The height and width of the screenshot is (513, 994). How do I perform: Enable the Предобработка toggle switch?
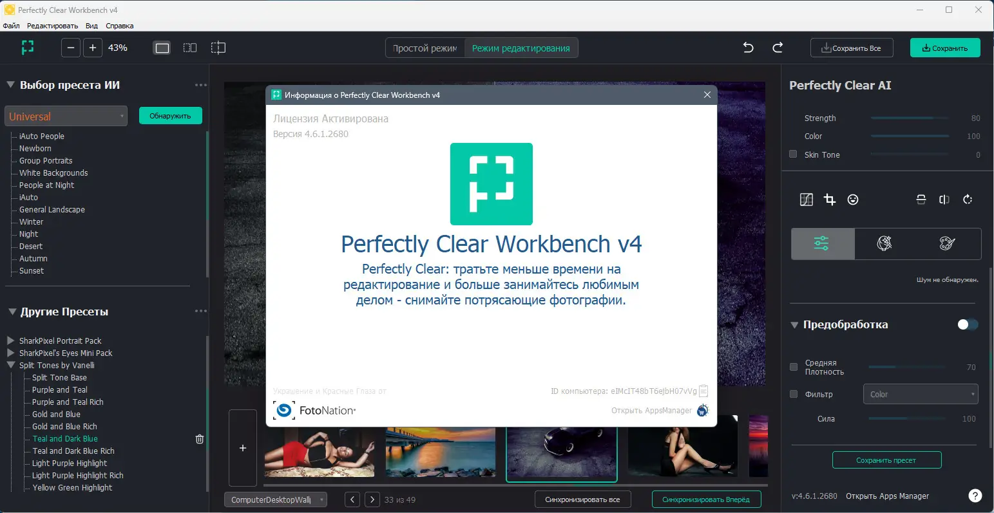[x=967, y=324]
